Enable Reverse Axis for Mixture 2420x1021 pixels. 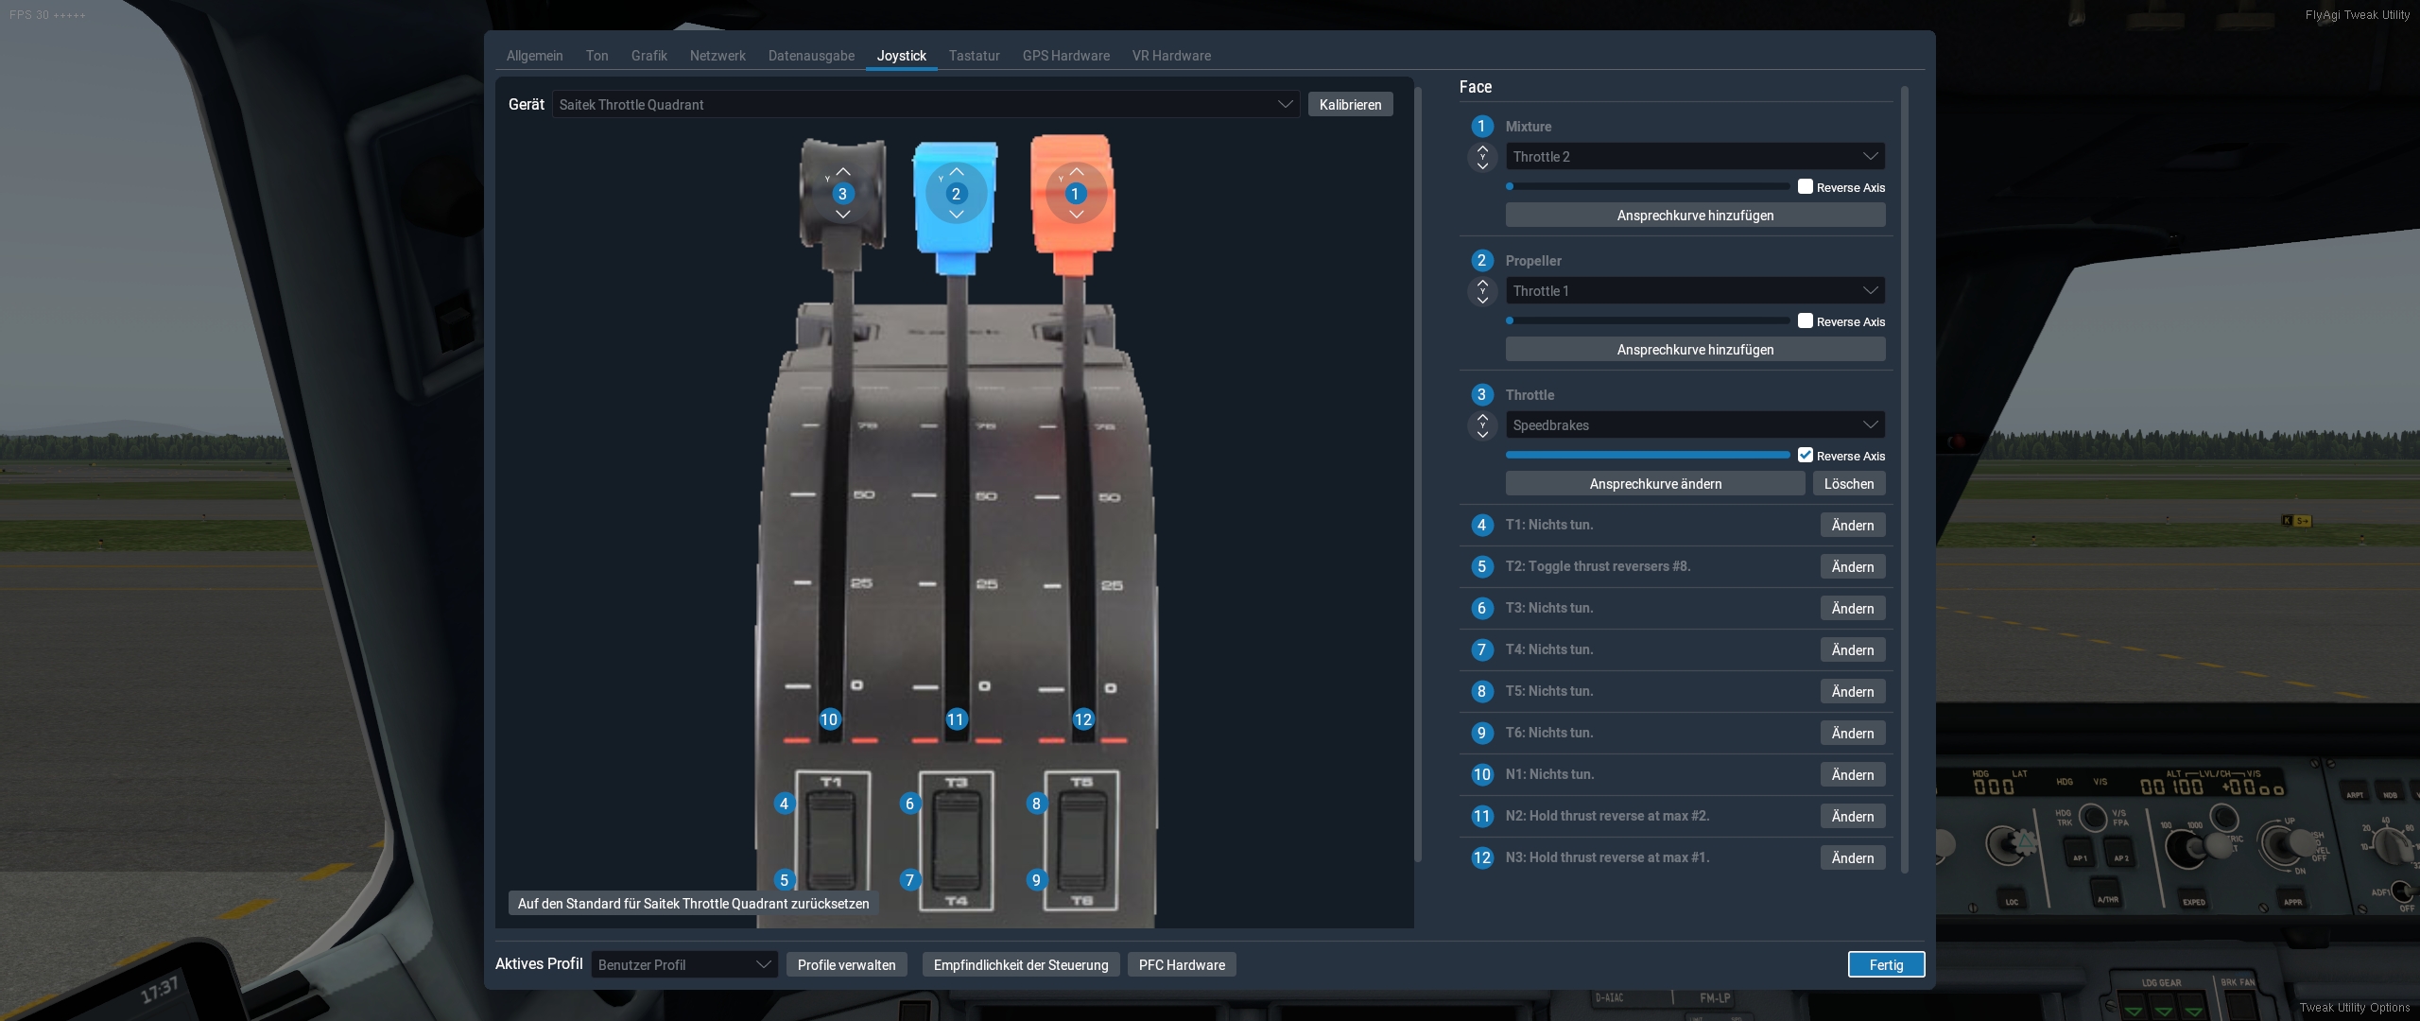1806,186
